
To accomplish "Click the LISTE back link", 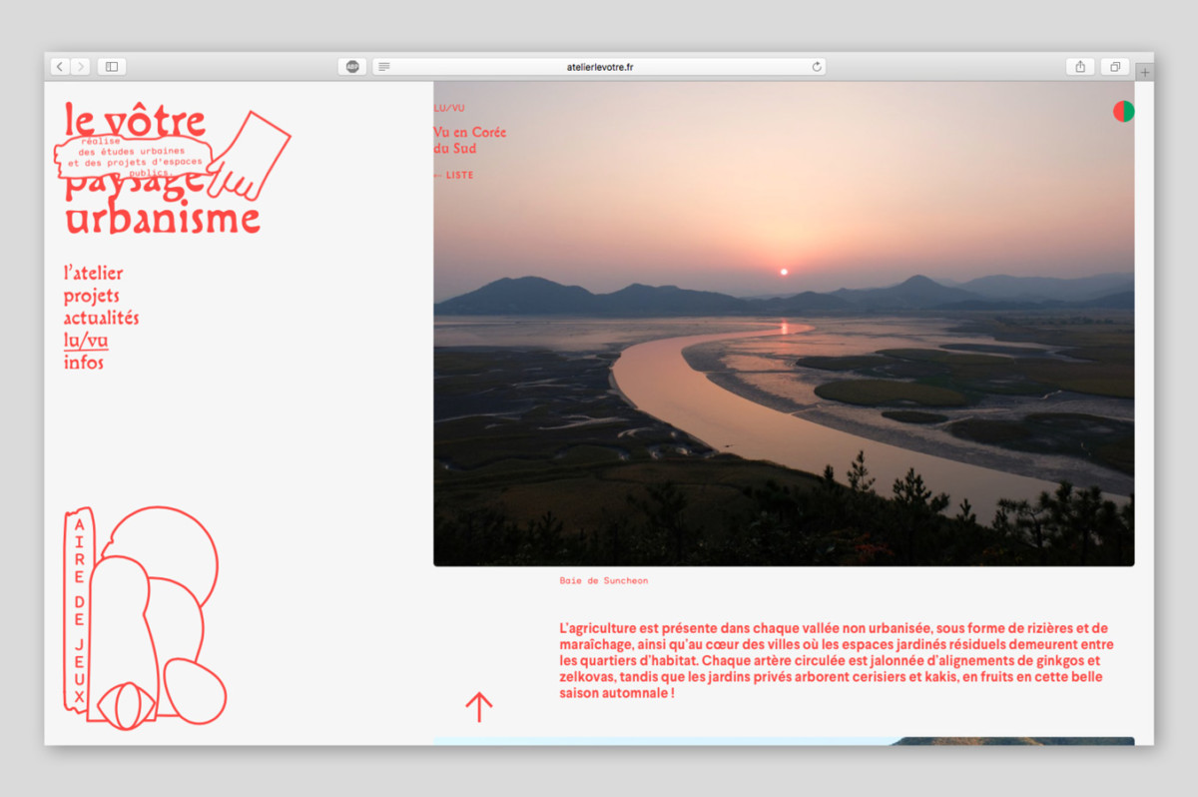I will (x=458, y=175).
